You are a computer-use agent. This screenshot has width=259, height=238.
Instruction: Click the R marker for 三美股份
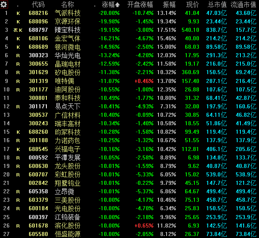(18, 200)
